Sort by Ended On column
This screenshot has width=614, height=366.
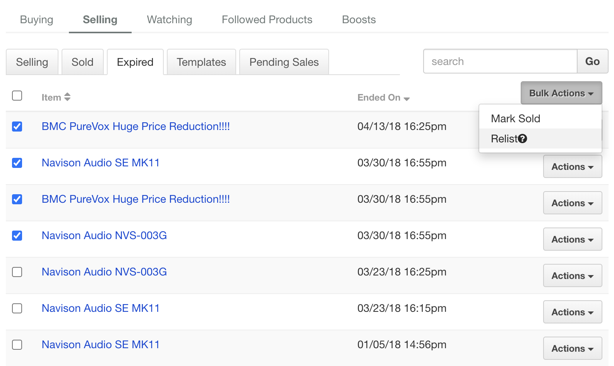coord(383,97)
